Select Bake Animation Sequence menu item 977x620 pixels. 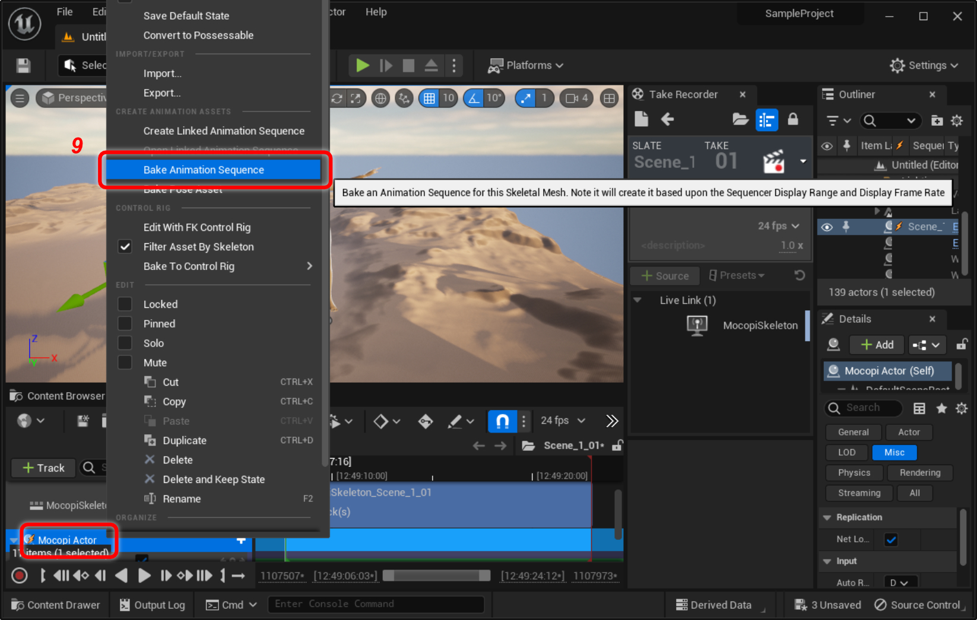(x=204, y=170)
